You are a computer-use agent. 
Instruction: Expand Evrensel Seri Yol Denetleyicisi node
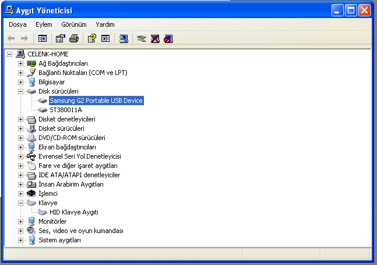pos(20,156)
